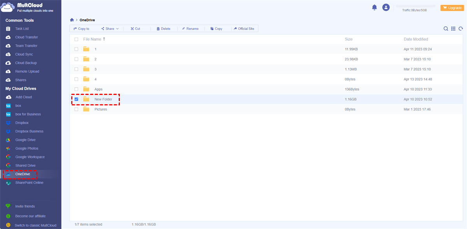Viewport: 467px width, 229px height.
Task: Click the 136Bytes size value
Action: tap(352, 89)
